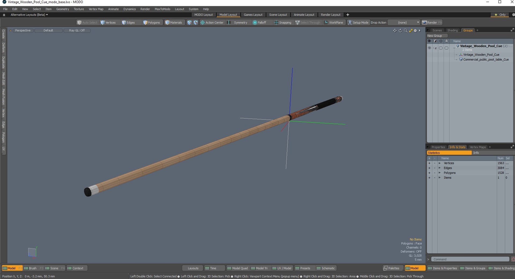The width and height of the screenshot is (515, 279).
Task: Click the viewport zoom magnifier icon
Action: pyautogui.click(x=406, y=31)
